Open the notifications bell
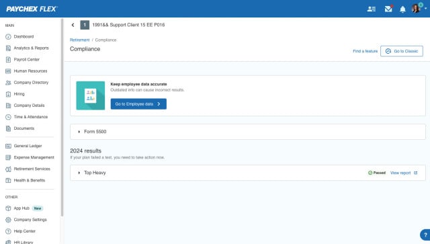This screenshot has width=430, height=244. [x=402, y=9]
